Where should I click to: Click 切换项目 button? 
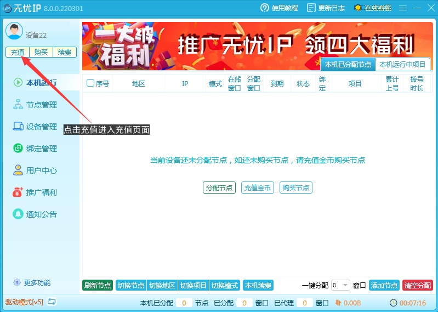(x=194, y=286)
